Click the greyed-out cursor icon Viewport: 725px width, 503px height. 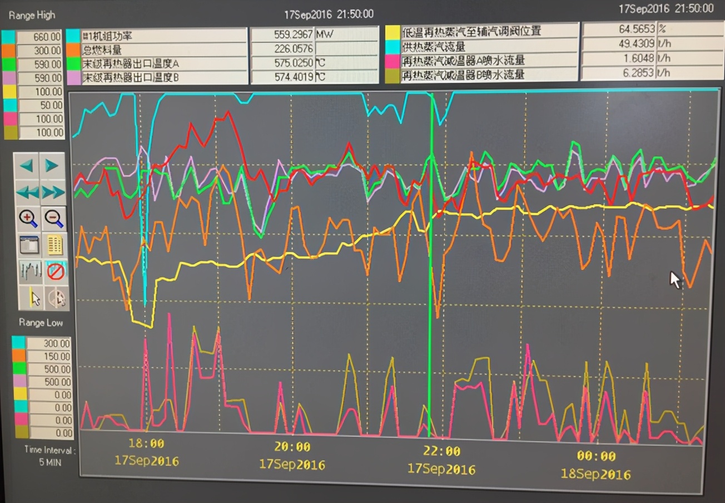(x=57, y=298)
